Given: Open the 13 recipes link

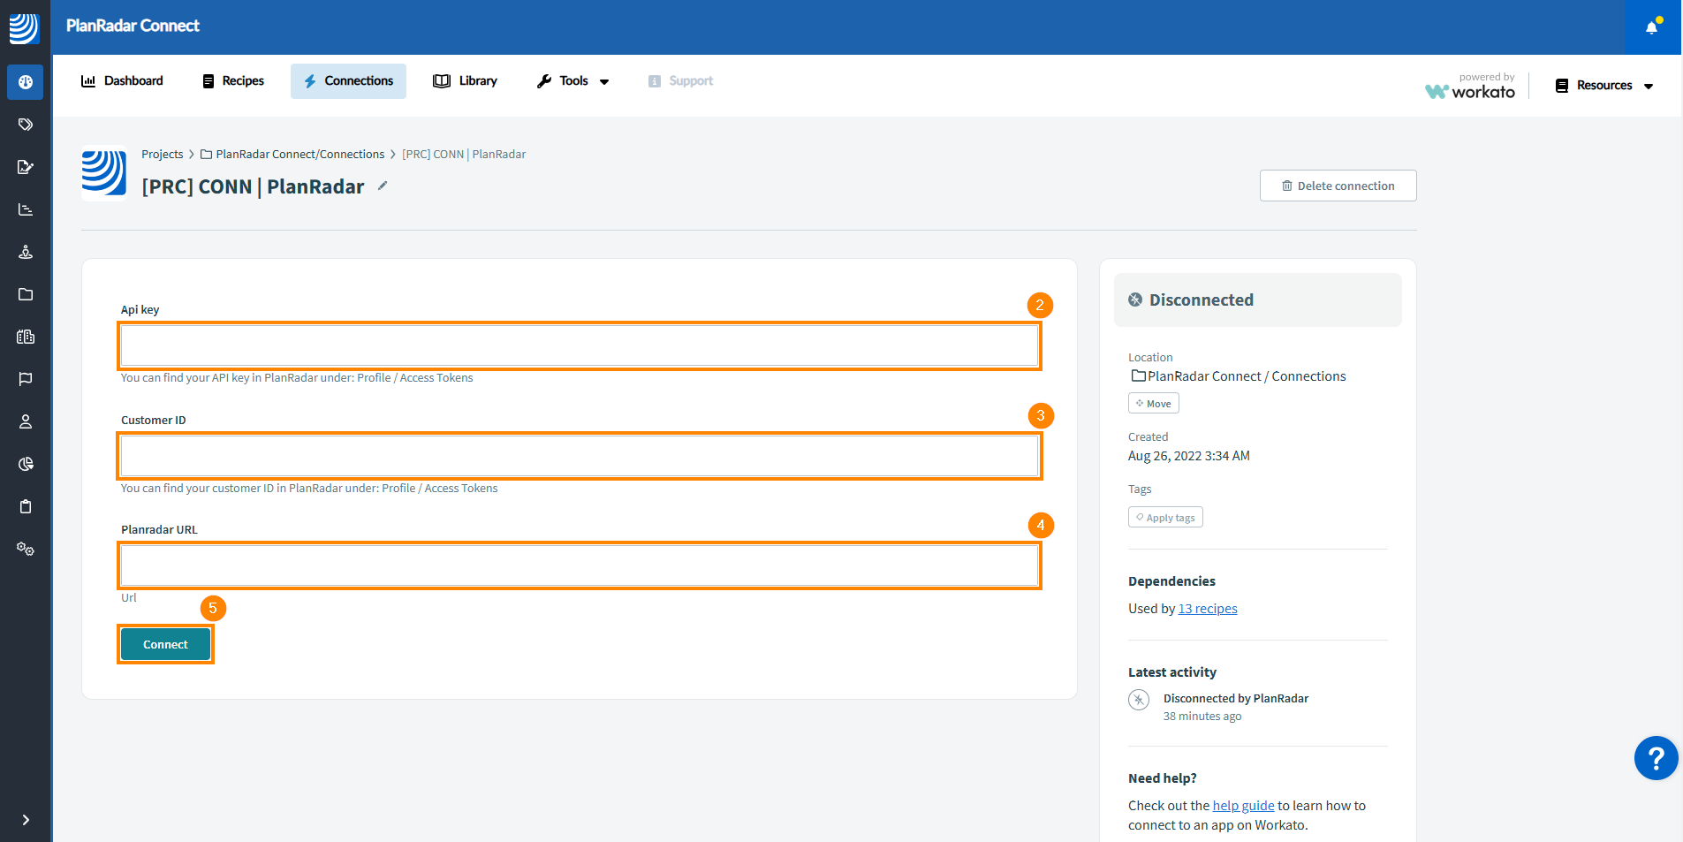Looking at the screenshot, I should tap(1208, 609).
